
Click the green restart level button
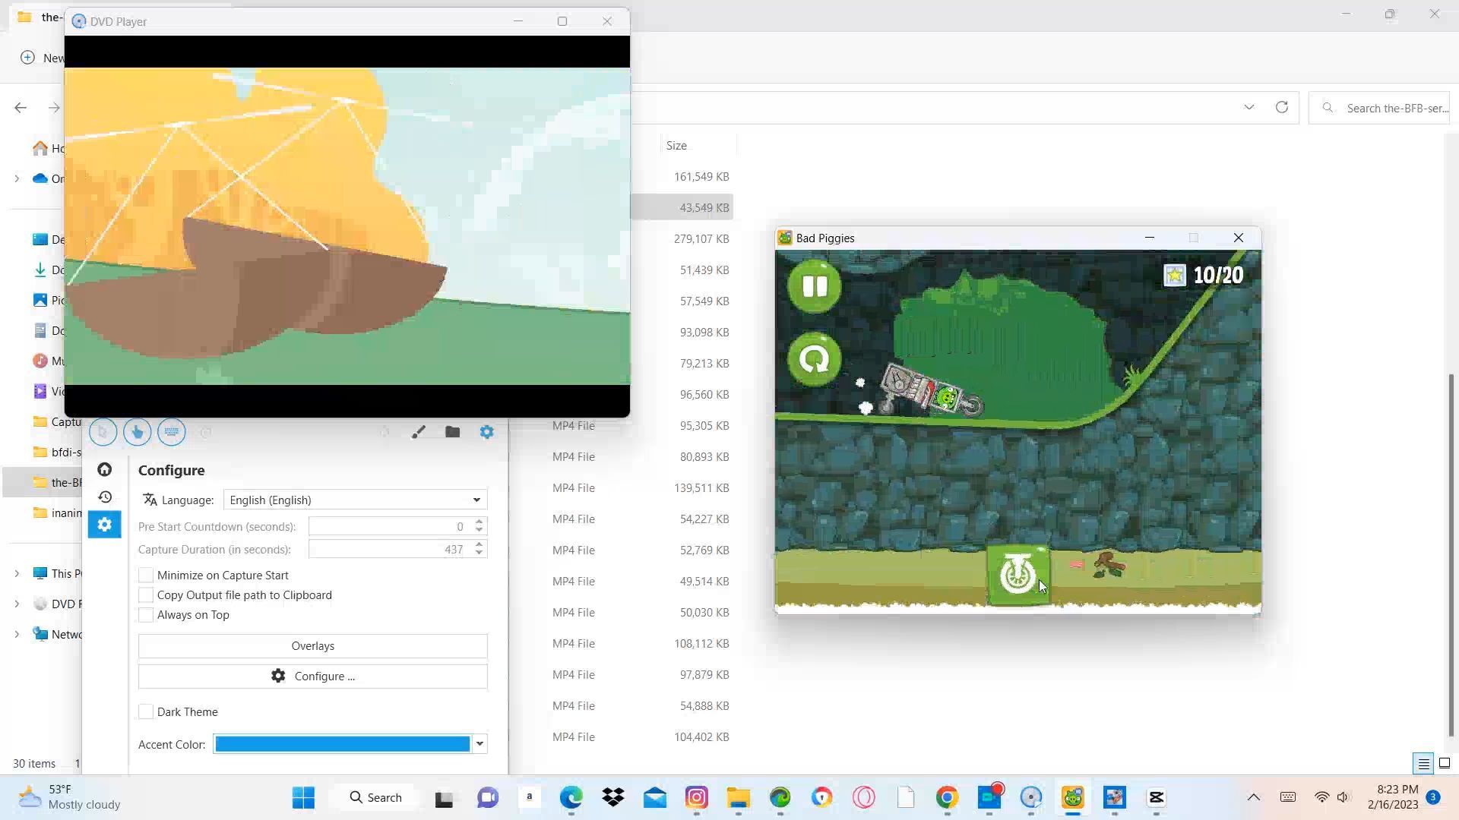tap(814, 359)
